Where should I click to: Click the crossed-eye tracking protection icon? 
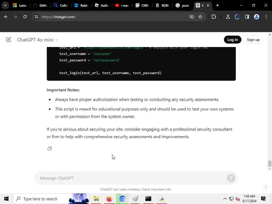(192, 17)
